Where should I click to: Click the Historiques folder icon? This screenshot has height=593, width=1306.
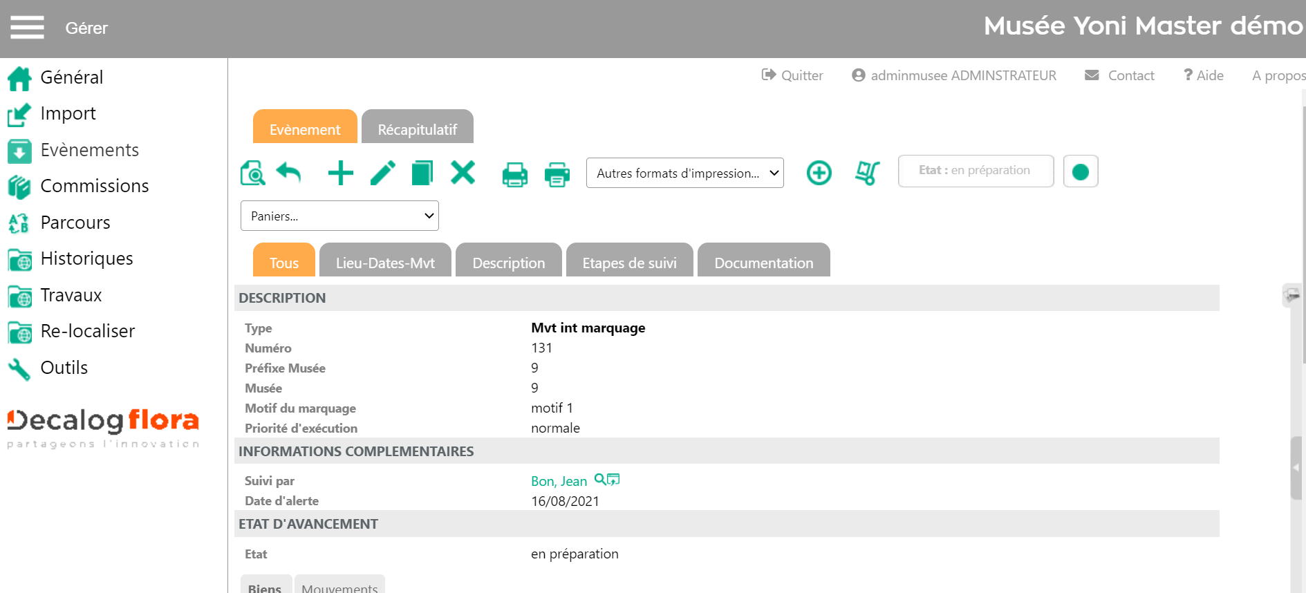point(19,259)
